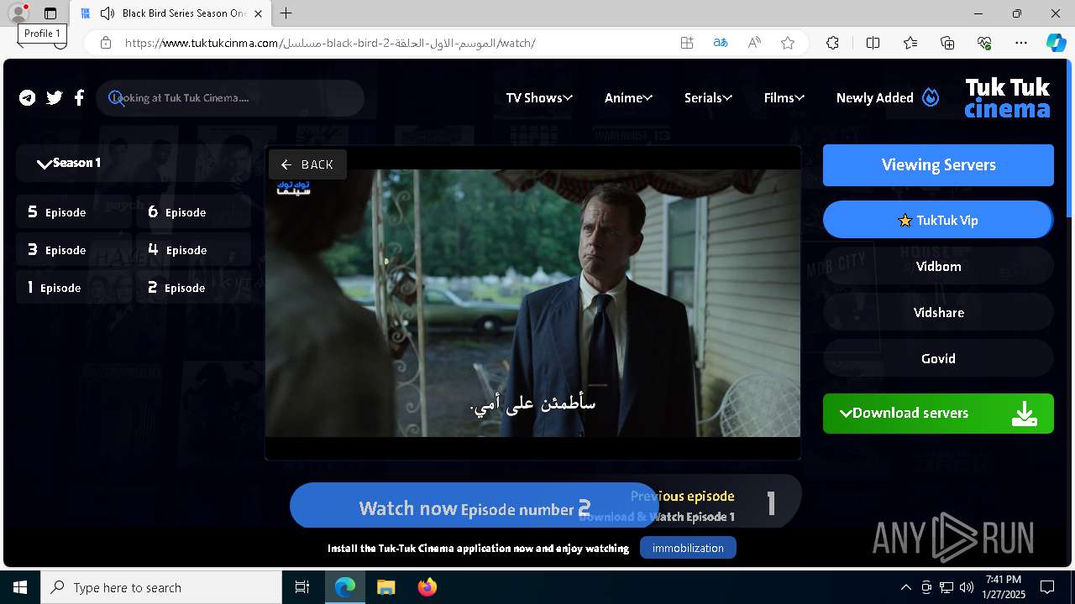Expand the Films menu
1075x604 pixels.
(784, 98)
